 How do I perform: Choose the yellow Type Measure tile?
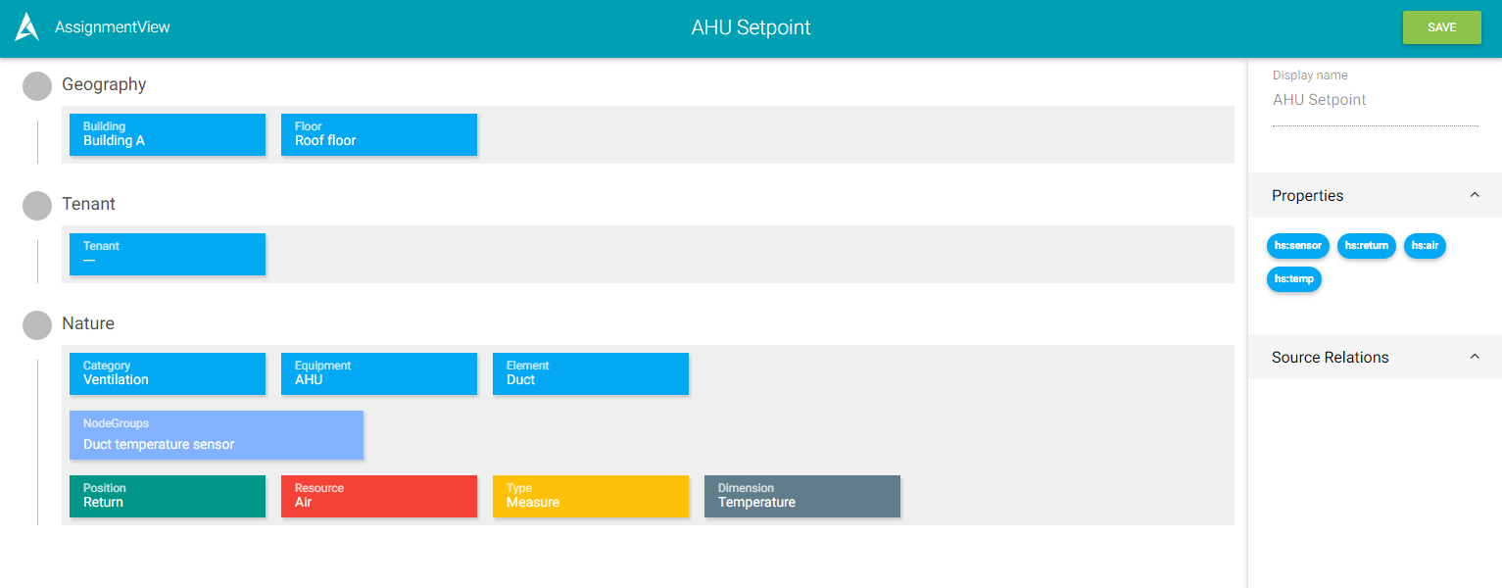591,496
